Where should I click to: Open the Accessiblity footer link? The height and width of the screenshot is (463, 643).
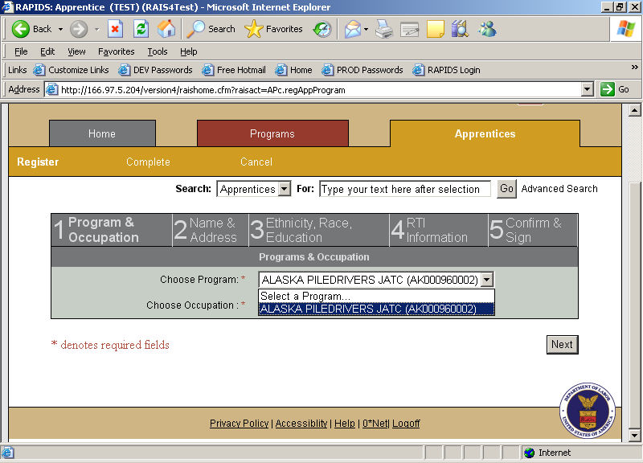(x=301, y=424)
